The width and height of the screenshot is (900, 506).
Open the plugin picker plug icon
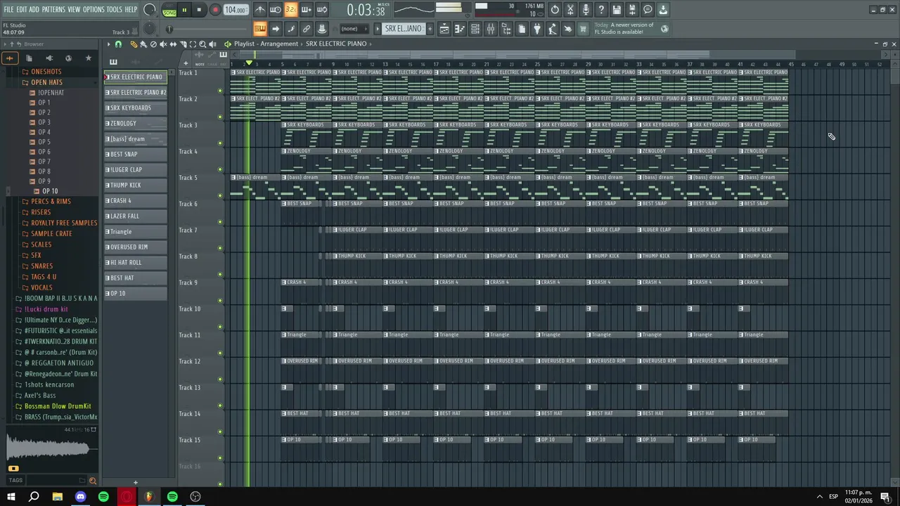pos(537,29)
